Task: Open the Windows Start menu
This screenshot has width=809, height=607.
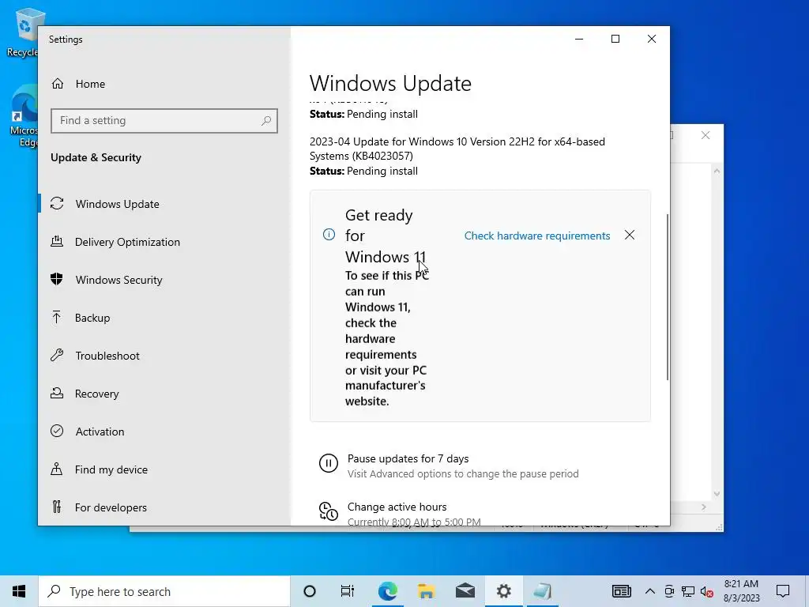Action: coord(19,591)
